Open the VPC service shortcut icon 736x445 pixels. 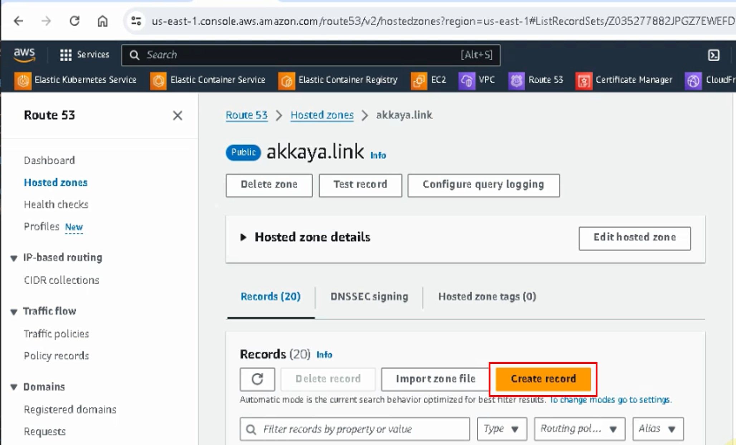pyautogui.click(x=466, y=81)
